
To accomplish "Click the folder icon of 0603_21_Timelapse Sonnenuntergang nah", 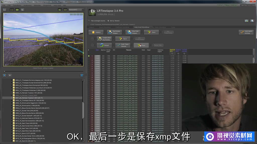I will pyautogui.click(x=14, y=80).
